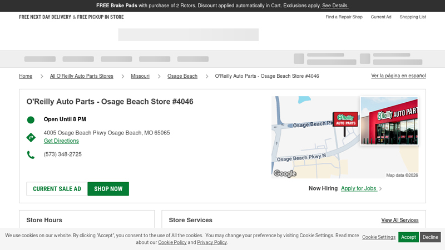View All Services link in Store Services

(399, 221)
